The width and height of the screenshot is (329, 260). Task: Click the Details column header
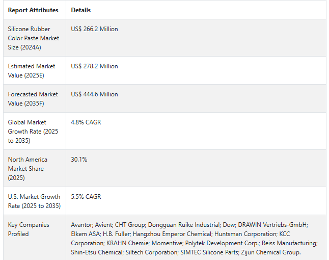click(x=81, y=10)
